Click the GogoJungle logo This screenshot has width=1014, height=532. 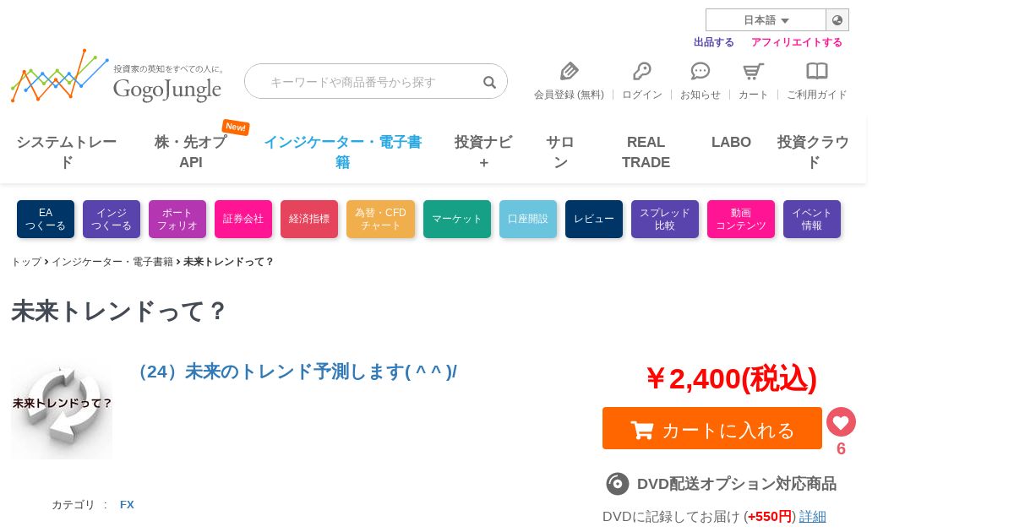[x=118, y=76]
